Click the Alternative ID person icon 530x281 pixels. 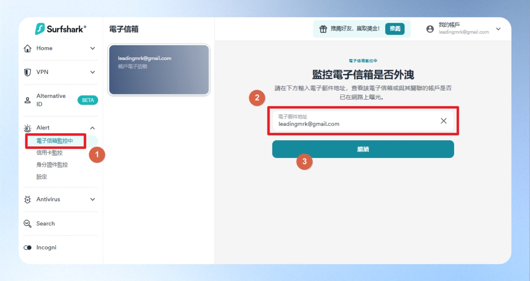coord(28,100)
